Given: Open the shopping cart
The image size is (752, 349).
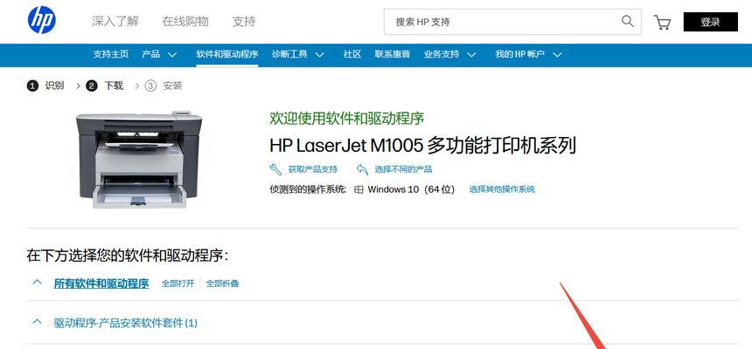Looking at the screenshot, I should (662, 22).
